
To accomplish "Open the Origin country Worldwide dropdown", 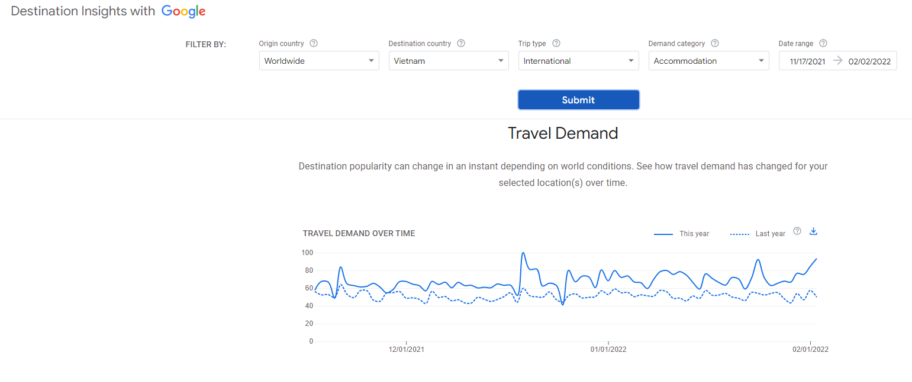I will [319, 61].
